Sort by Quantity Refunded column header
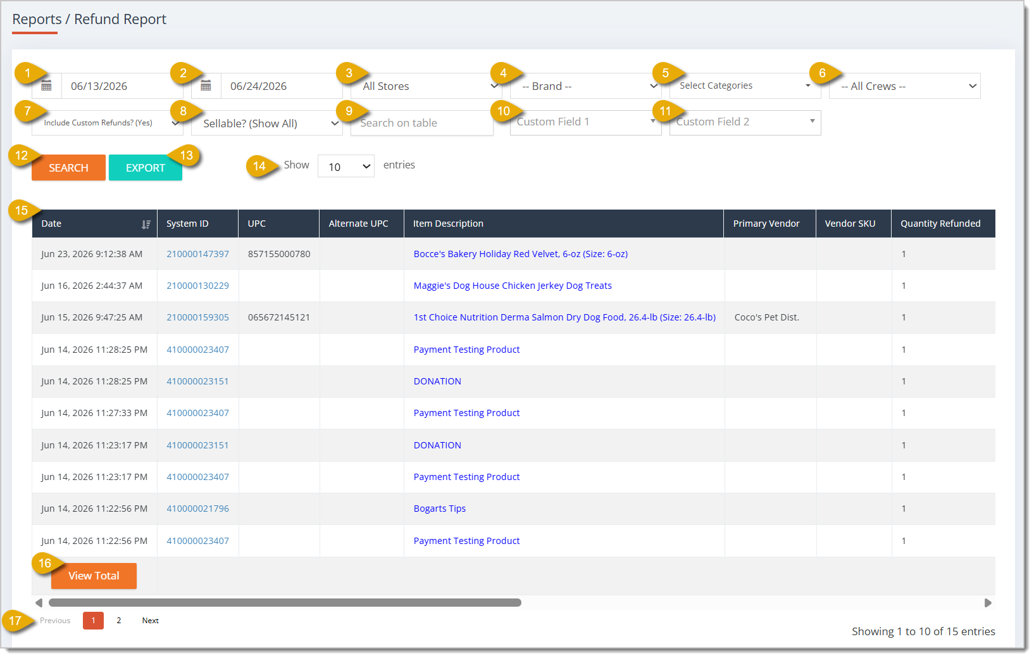This screenshot has height=658, width=1034. point(943,224)
